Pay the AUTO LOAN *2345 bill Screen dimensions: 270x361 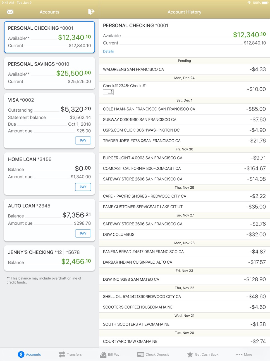pos(83,233)
